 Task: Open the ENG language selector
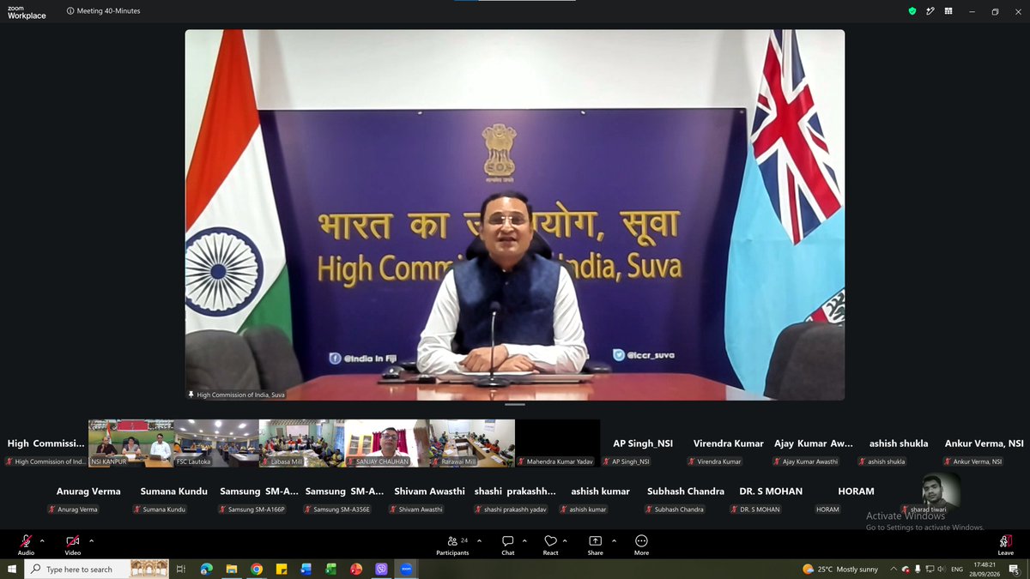[957, 569]
